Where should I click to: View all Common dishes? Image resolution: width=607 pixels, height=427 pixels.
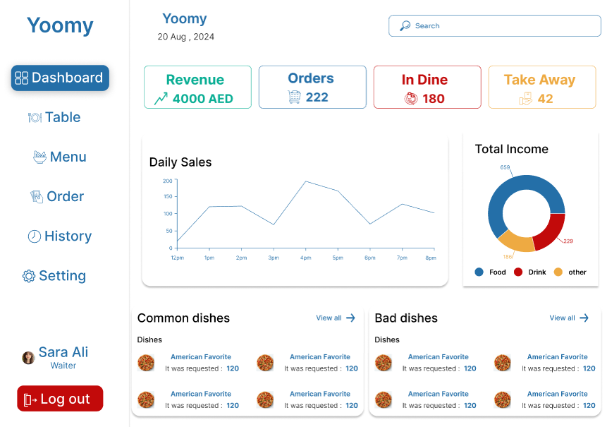pos(336,318)
